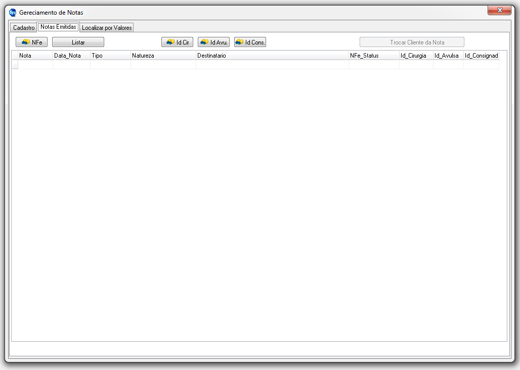Viewport: 520px width, 370px height.
Task: Click the Listar button
Action: [x=78, y=42]
